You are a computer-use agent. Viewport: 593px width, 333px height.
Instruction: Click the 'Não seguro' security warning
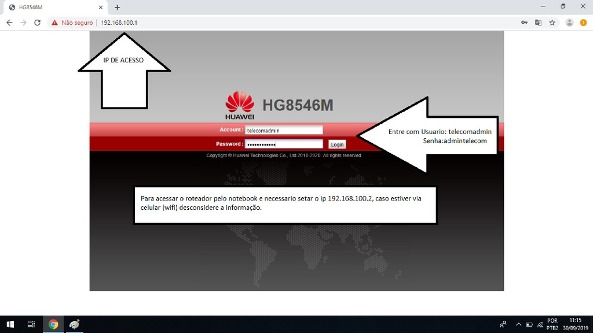72,23
